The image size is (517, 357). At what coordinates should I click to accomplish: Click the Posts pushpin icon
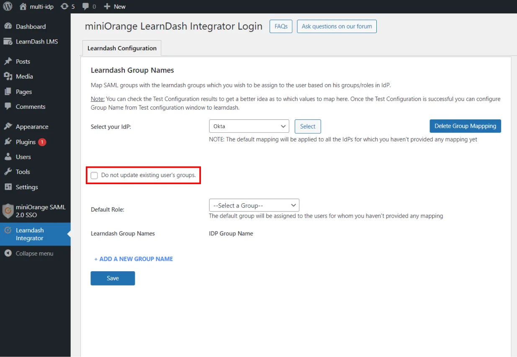click(8, 62)
